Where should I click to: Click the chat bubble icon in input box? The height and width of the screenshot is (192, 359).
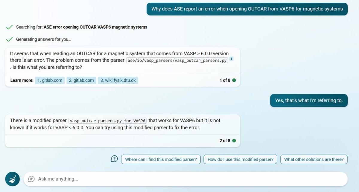(31, 179)
